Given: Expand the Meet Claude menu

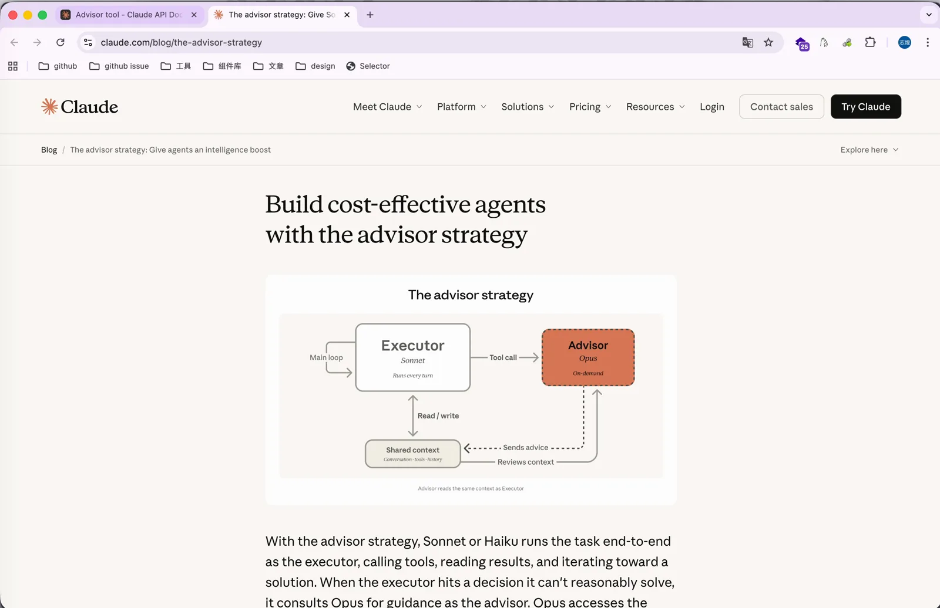Looking at the screenshot, I should [388, 107].
